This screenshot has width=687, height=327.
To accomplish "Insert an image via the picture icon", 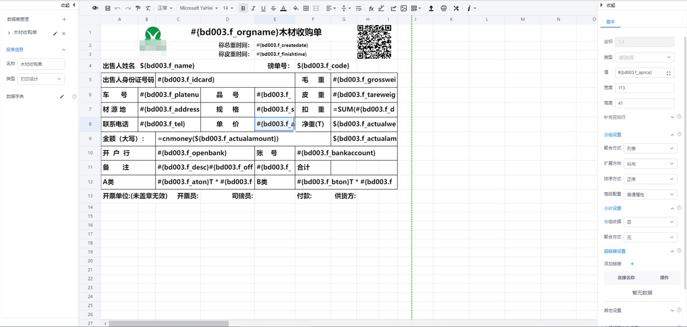I will click(403, 8).
